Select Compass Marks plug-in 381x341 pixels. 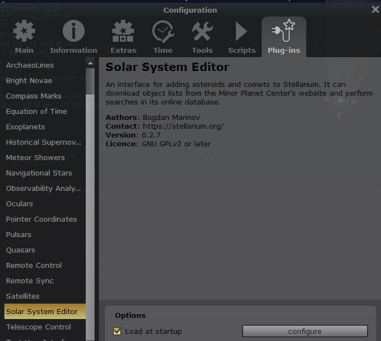[45, 96]
